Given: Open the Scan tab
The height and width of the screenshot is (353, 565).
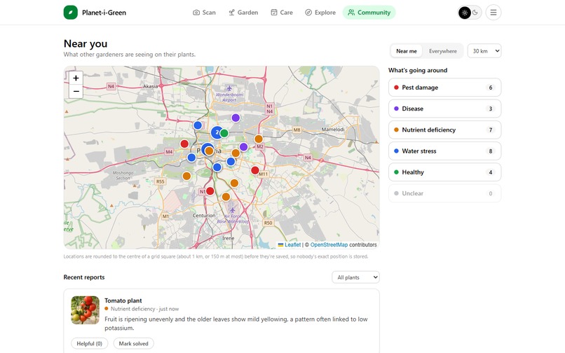Looking at the screenshot, I should coord(204,13).
